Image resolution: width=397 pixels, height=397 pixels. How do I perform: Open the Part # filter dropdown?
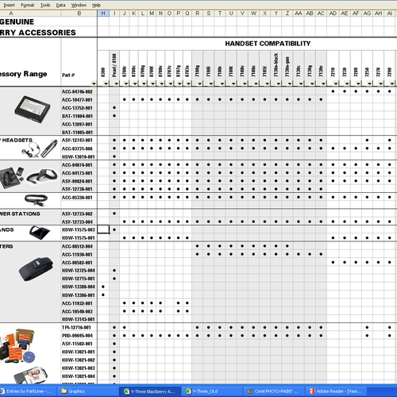(x=94, y=83)
